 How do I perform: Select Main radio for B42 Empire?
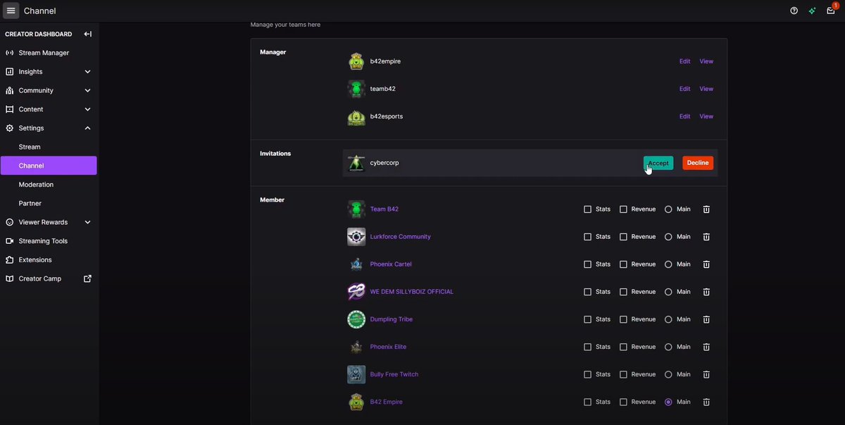pyautogui.click(x=668, y=402)
